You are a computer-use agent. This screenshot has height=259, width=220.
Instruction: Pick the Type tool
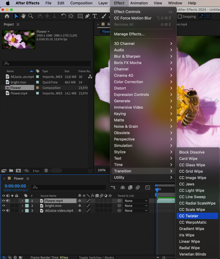[x=94, y=16]
